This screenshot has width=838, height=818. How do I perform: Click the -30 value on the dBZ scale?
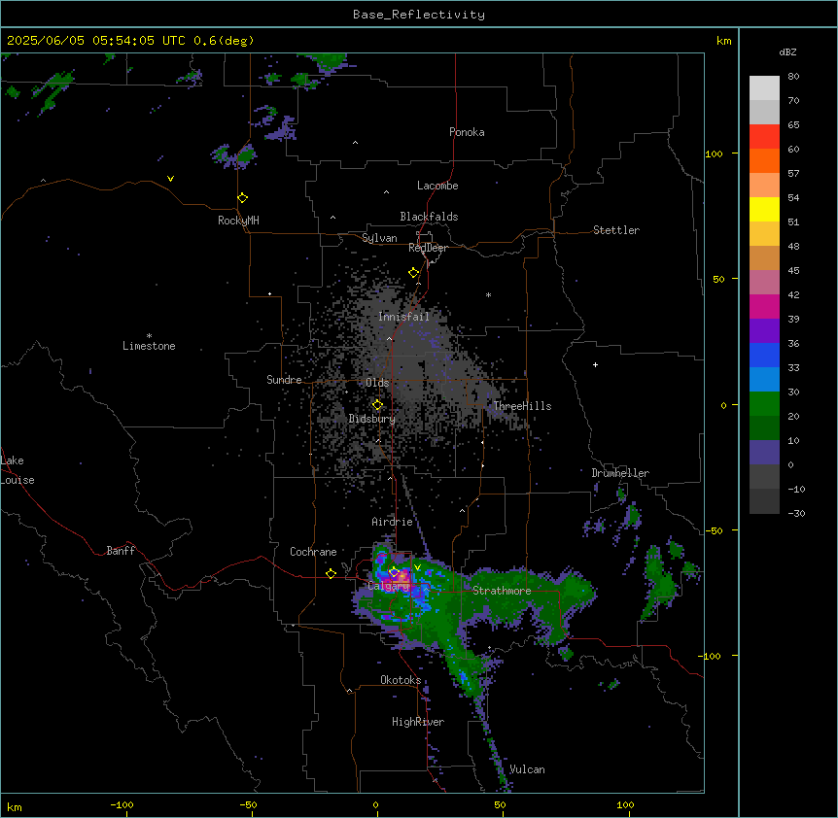point(796,513)
